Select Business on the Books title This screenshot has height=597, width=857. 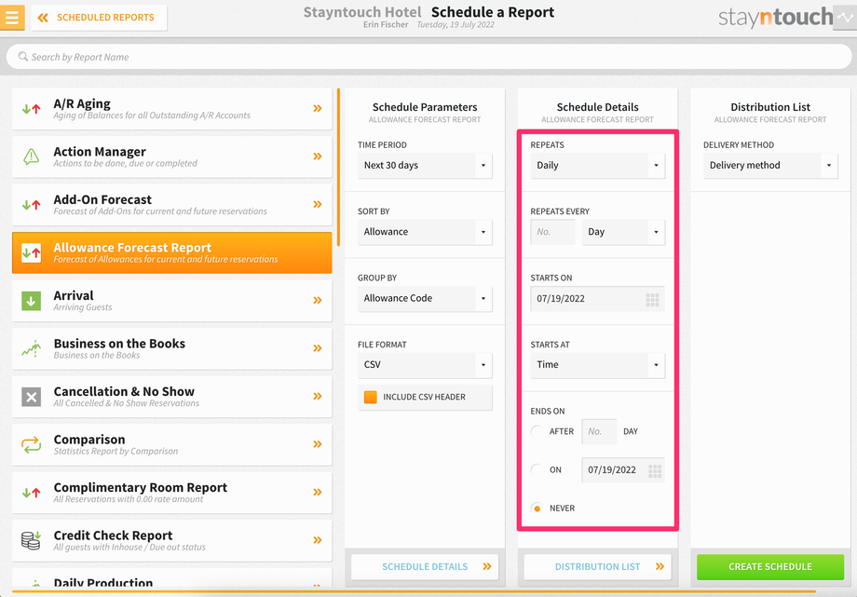pos(119,344)
